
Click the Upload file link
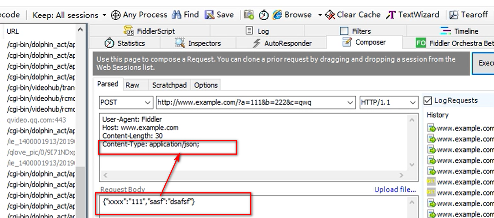pos(395,189)
